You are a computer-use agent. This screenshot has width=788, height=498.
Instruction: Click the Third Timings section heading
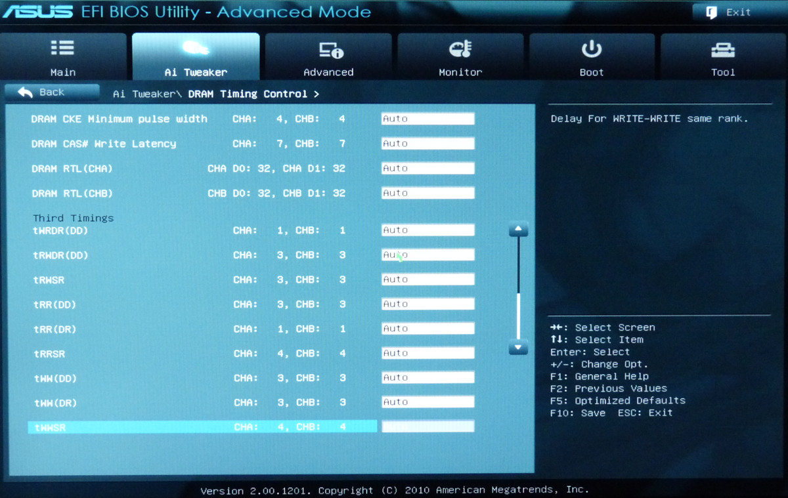coord(74,218)
